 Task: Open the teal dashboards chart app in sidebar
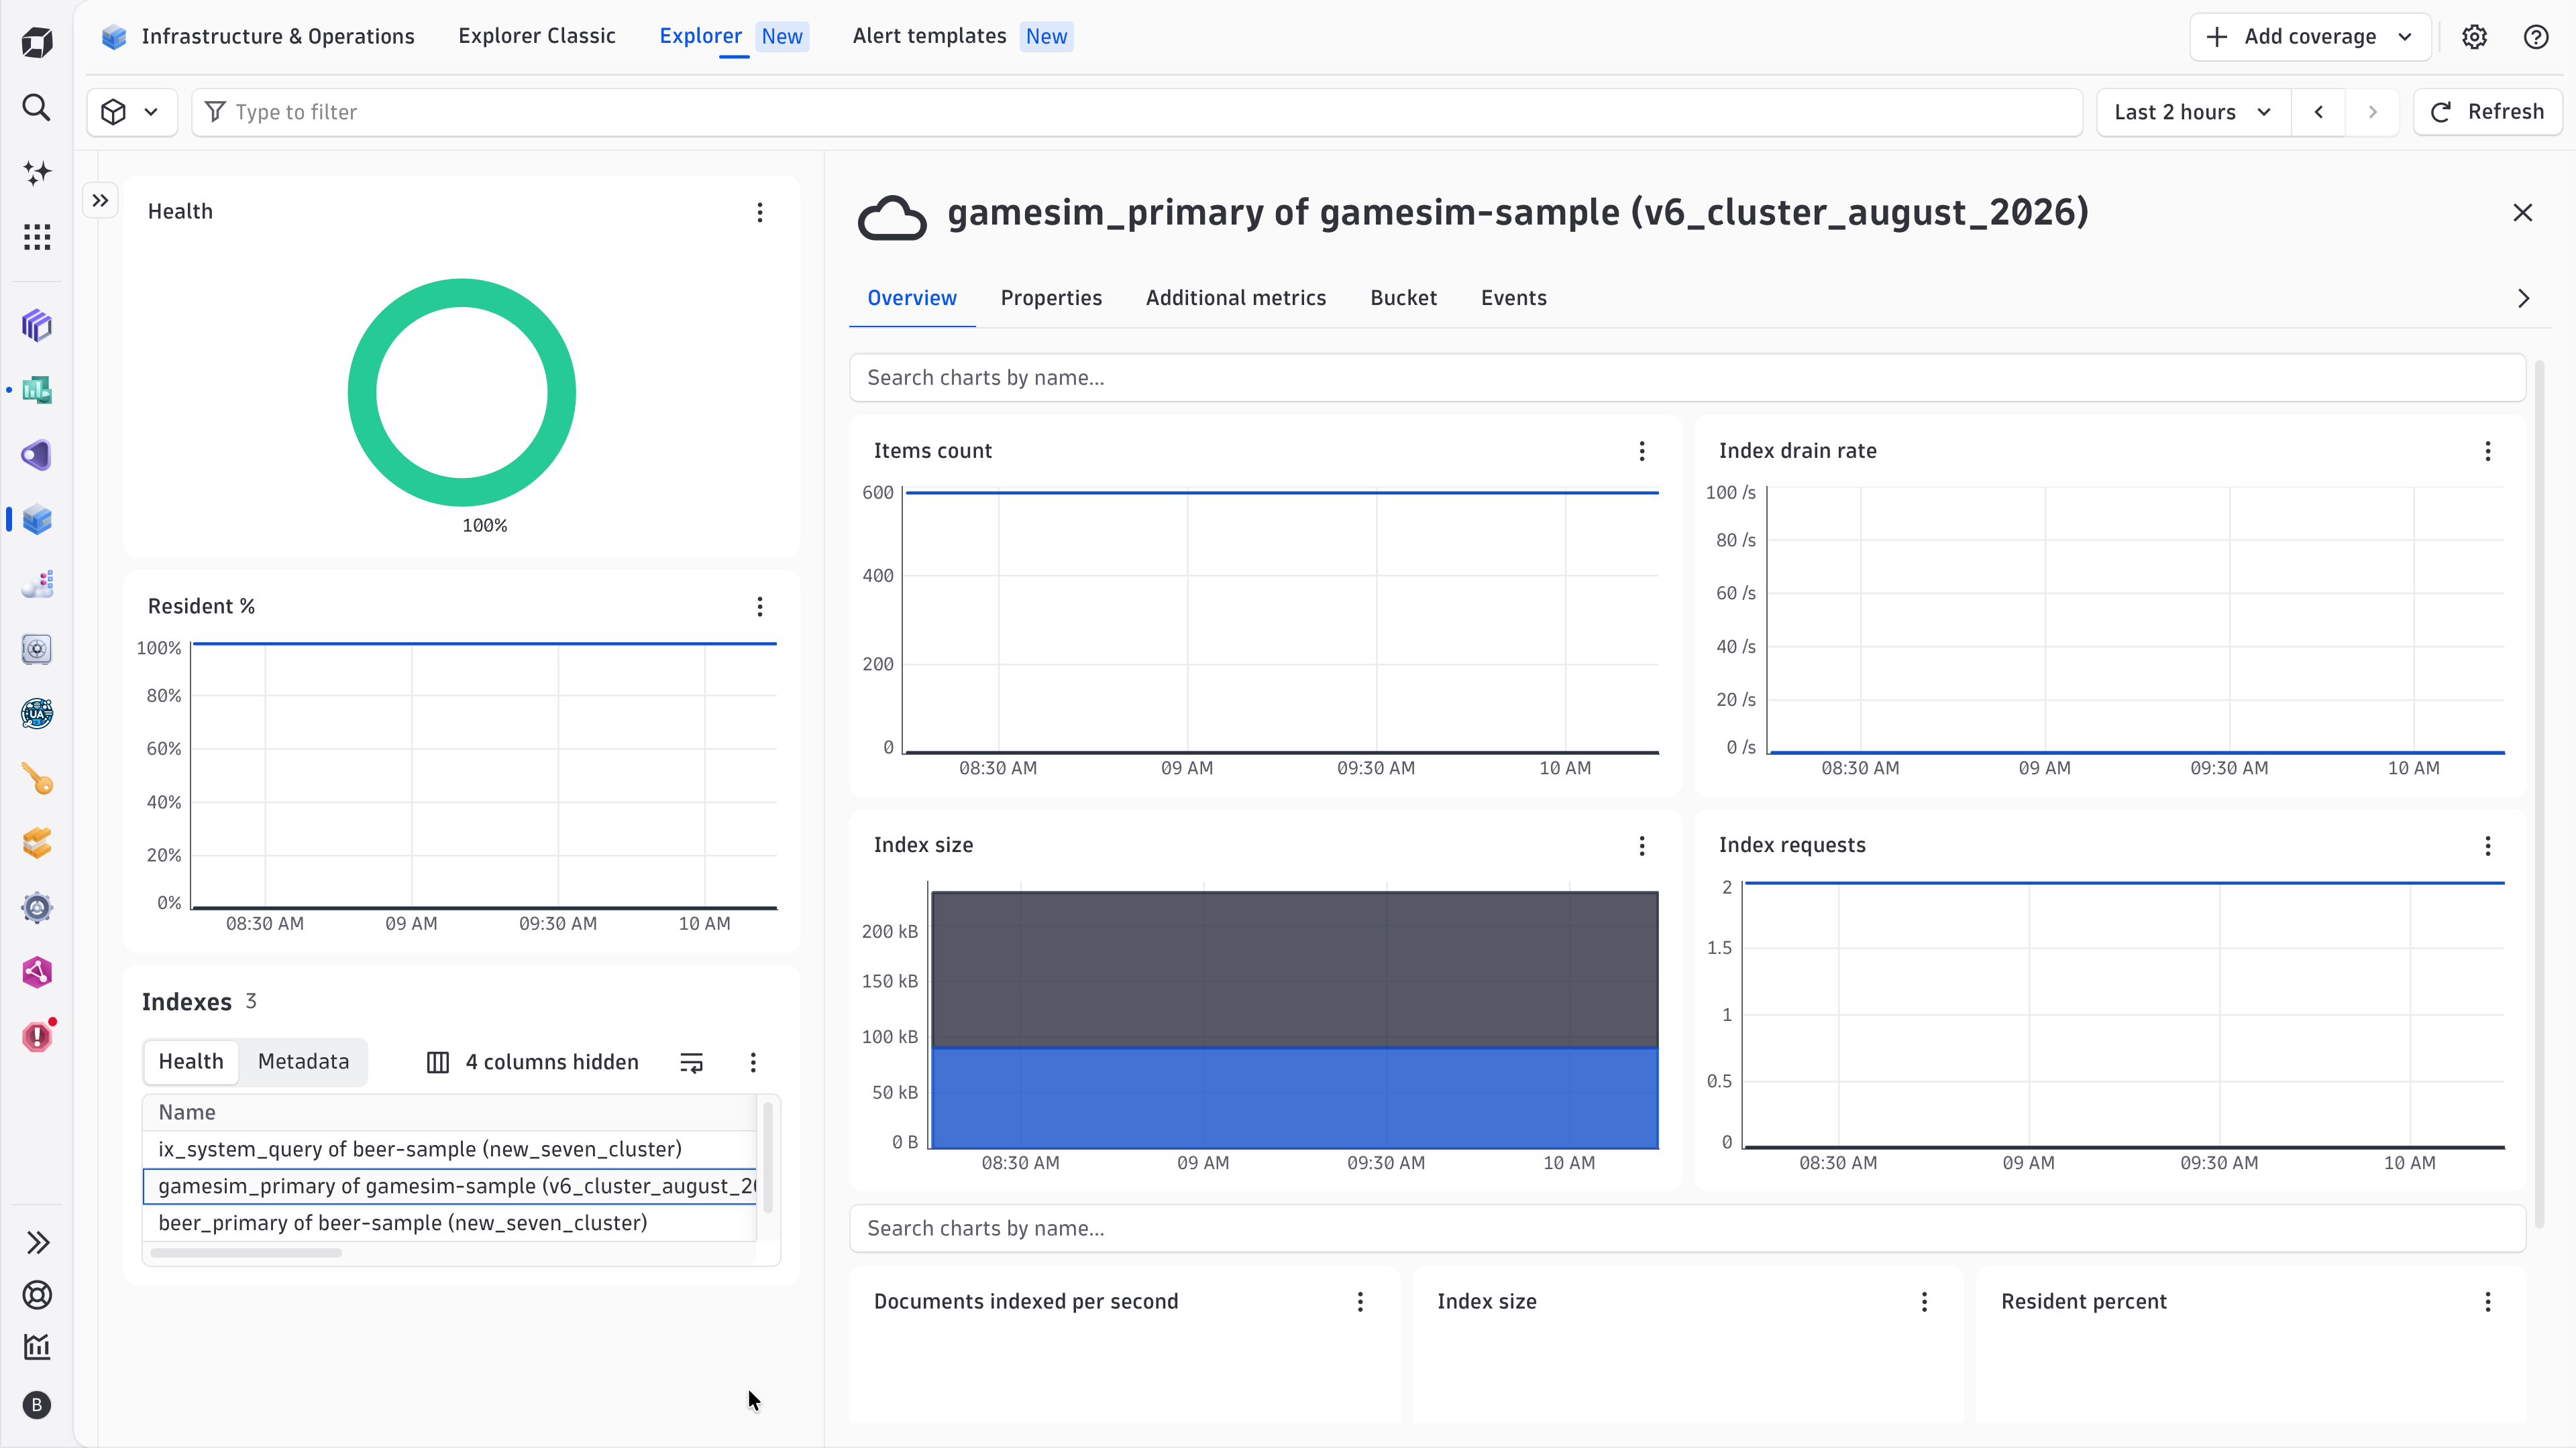37,389
